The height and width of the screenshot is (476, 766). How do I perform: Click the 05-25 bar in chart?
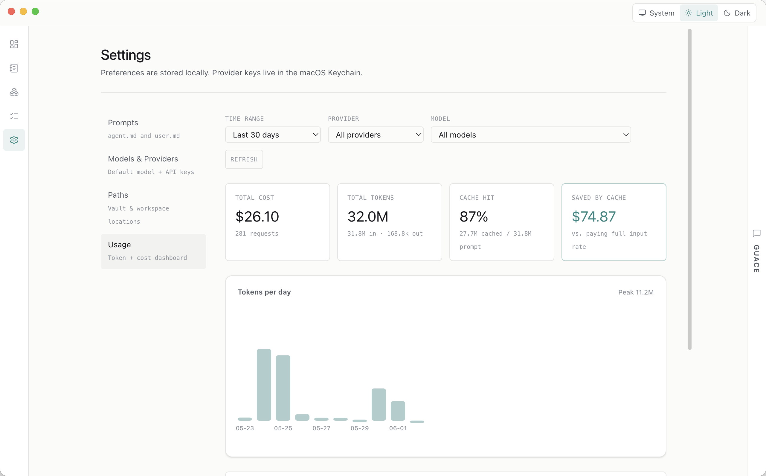click(283, 388)
